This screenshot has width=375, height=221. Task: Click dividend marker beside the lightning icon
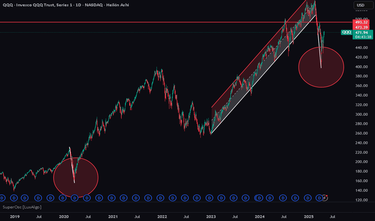(x=319, y=198)
